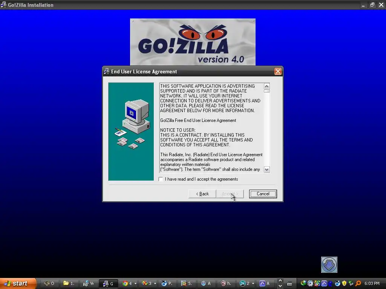The width and height of the screenshot is (386, 289).
Task: Select the Go!Zilla 'G' taskbar item
Action: pos(108,283)
